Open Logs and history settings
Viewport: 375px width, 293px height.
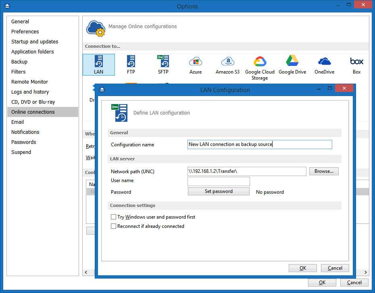(30, 92)
